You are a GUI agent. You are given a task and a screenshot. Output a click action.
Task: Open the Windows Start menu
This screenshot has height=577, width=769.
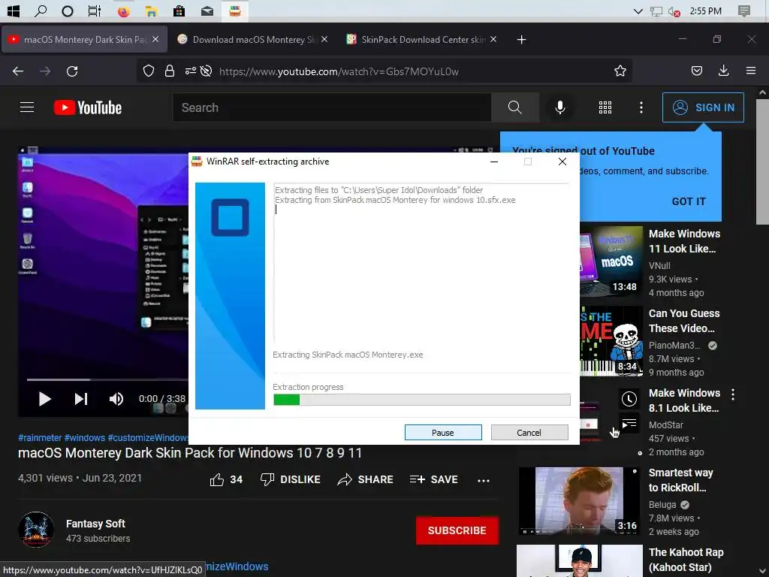click(x=14, y=11)
